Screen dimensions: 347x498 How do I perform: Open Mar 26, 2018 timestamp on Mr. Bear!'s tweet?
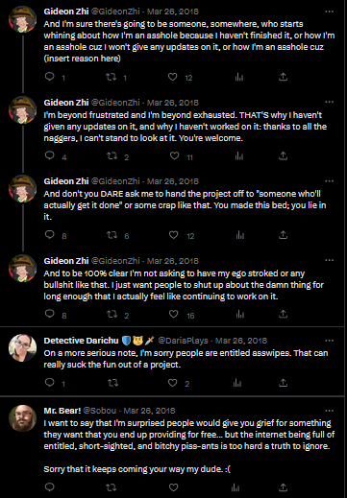149,411
